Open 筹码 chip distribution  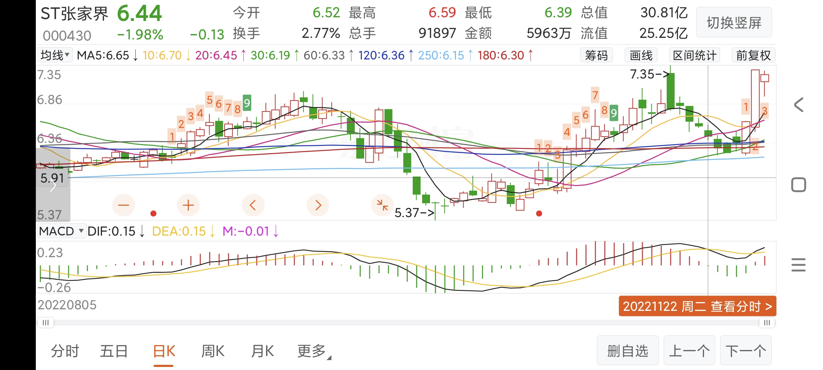click(596, 55)
